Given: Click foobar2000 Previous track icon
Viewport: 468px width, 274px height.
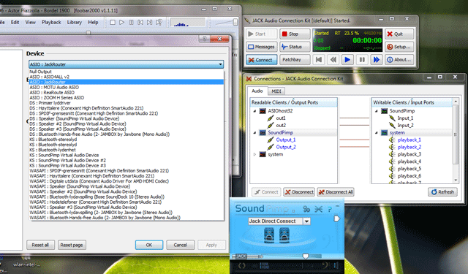Looking at the screenshot, I should [140, 23].
